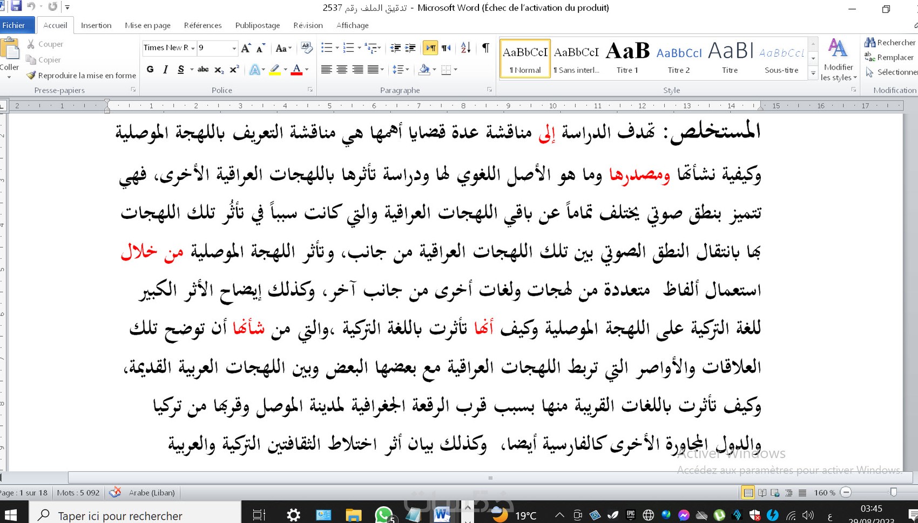Apply italic formatting with the I icon

[165, 70]
